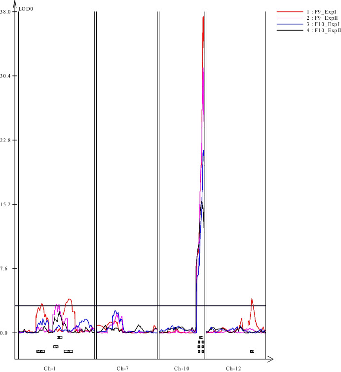Click the '2 : F9_ExpII' legend label
Screen dimensions: 341x372
322,18
